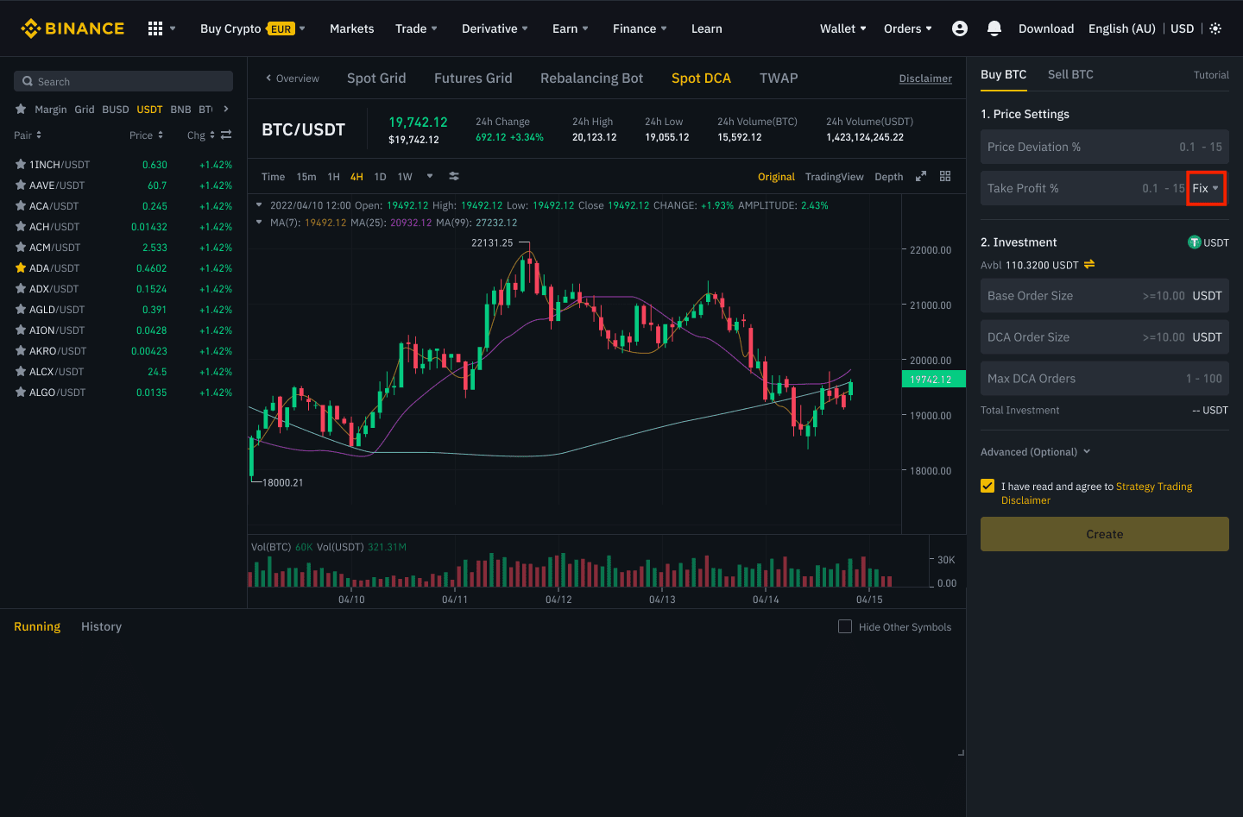
Task: Favorite the ALGO/USDT star
Action: click(x=21, y=392)
